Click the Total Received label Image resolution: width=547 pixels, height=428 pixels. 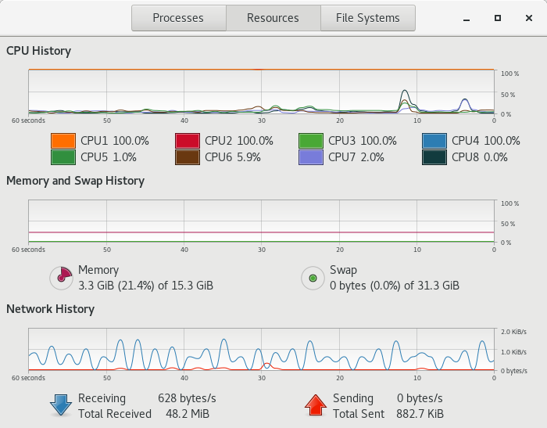115,414
